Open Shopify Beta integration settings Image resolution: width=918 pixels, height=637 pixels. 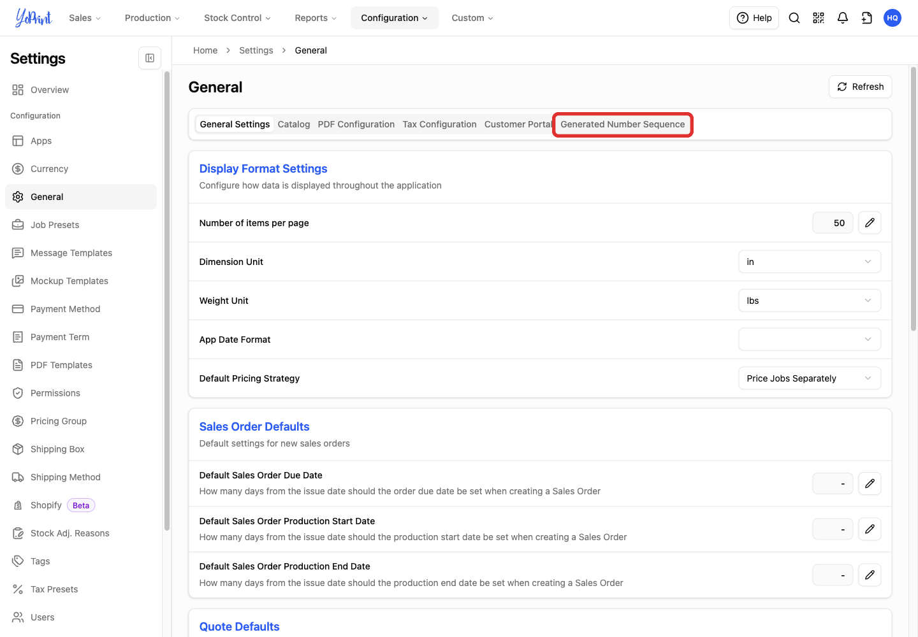(x=81, y=505)
